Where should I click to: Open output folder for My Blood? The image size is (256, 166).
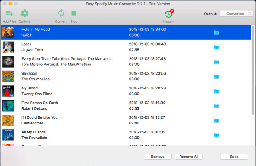(216, 91)
